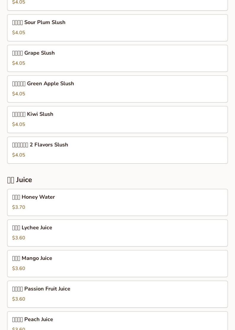Click the $4.05 price under Sour Plum Slush
Viewport: 235px width, 330px height.
[19, 33]
